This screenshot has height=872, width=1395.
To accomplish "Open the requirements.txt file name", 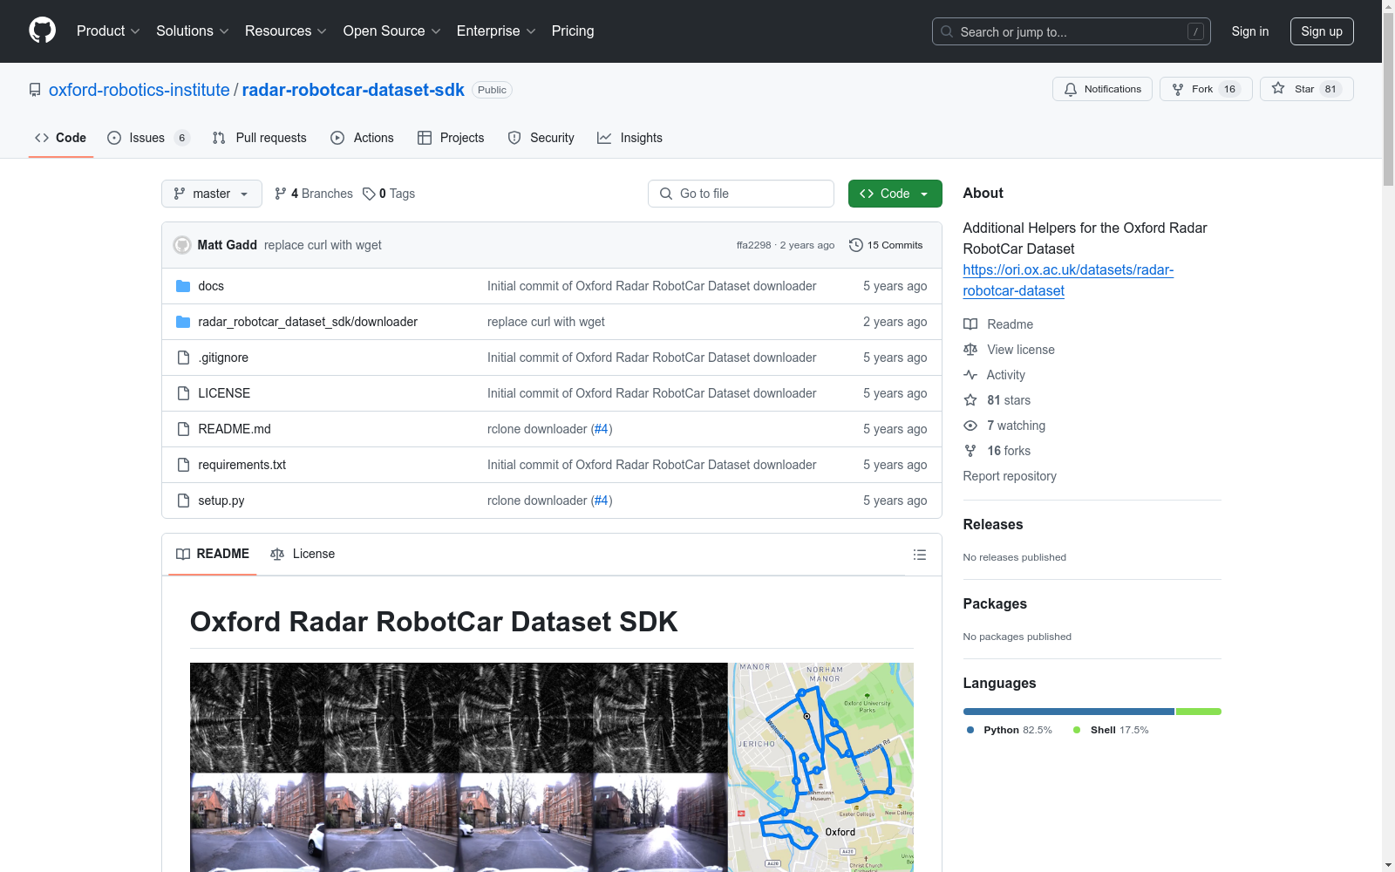I will (242, 465).
